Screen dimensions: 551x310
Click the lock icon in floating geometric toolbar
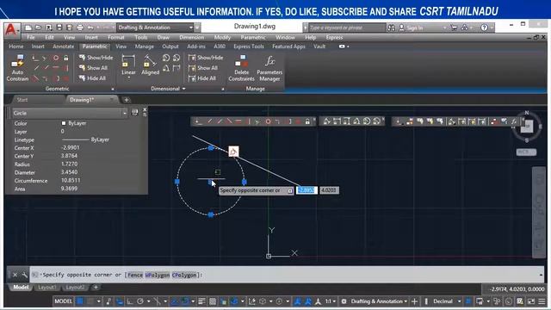pos(307,121)
